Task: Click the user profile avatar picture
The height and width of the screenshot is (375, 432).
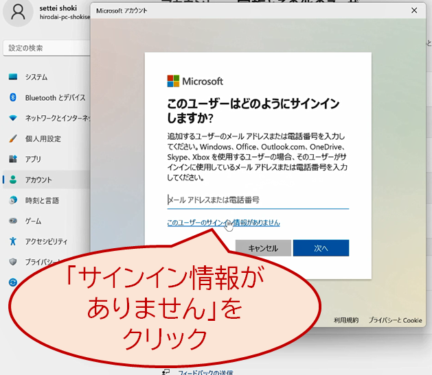Action: coord(18,12)
